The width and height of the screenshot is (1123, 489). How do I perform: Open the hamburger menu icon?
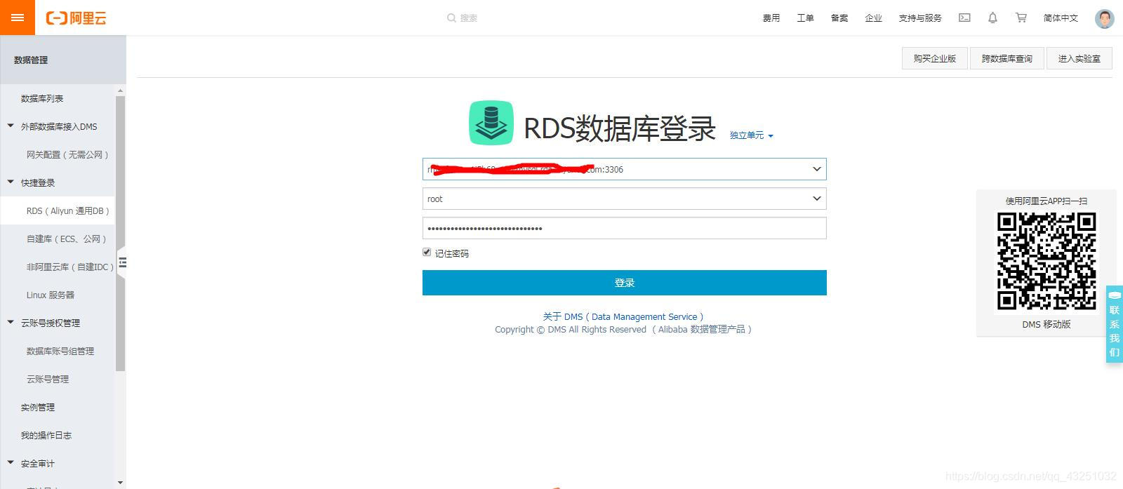[x=18, y=18]
